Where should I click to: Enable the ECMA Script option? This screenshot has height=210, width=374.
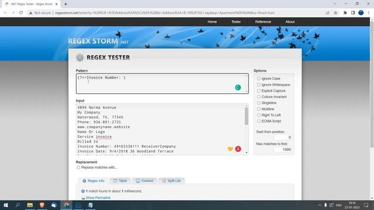pyautogui.click(x=259, y=121)
